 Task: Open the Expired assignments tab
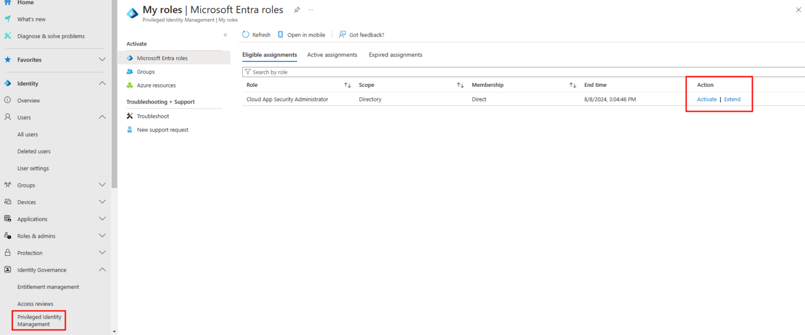[395, 54]
